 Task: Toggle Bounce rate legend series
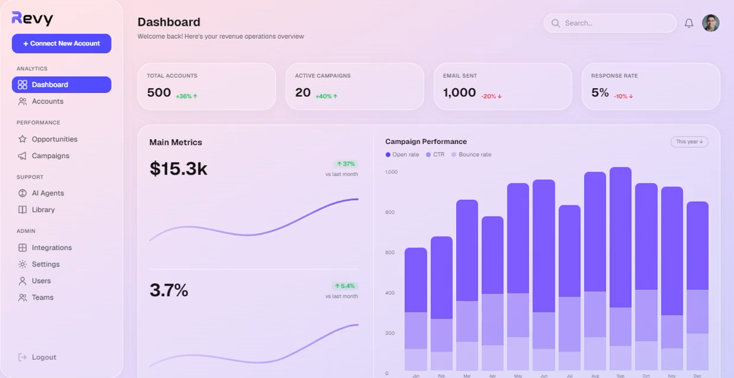pos(471,154)
